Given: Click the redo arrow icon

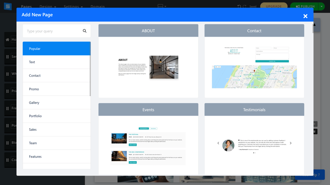Looking at the screenshot, I should (x=245, y=7).
